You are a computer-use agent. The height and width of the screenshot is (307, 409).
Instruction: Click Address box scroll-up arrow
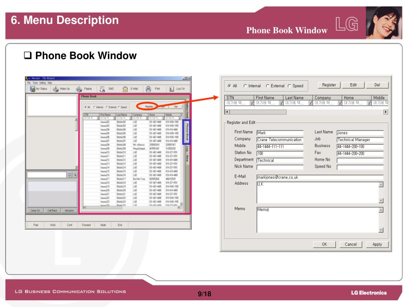(x=381, y=185)
